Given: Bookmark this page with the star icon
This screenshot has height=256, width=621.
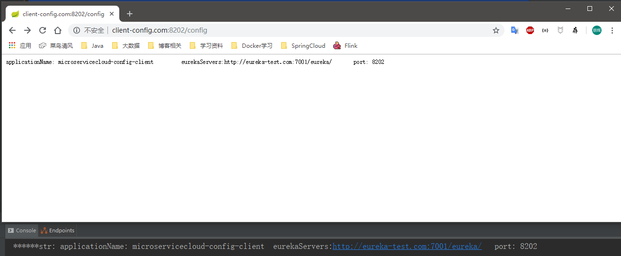Looking at the screenshot, I should pos(496,30).
